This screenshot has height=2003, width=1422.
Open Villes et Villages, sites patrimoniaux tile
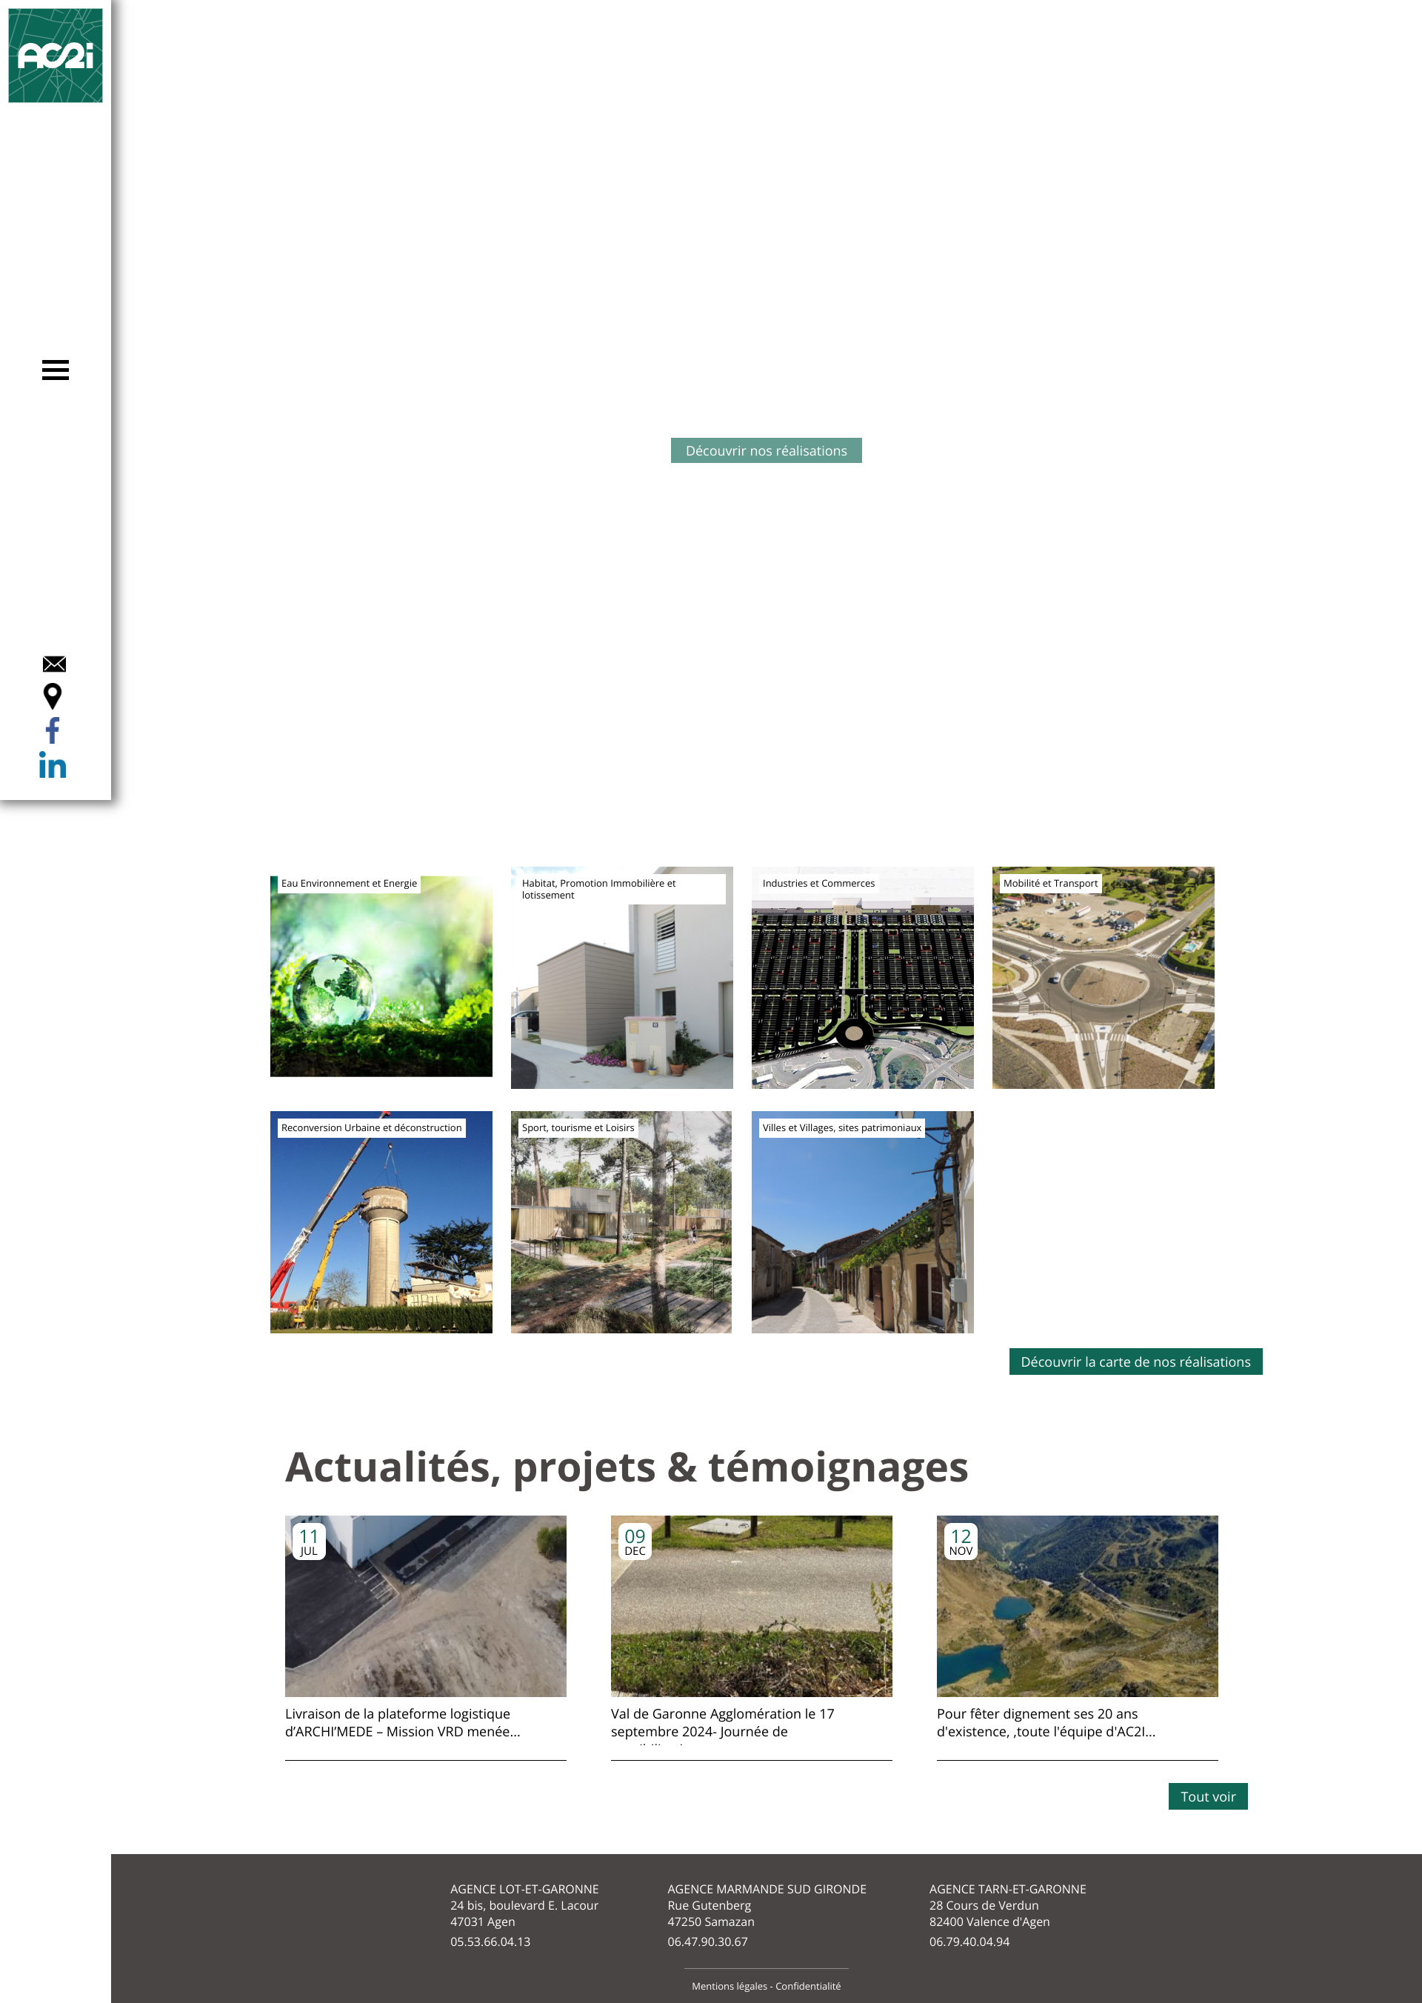click(x=863, y=1222)
